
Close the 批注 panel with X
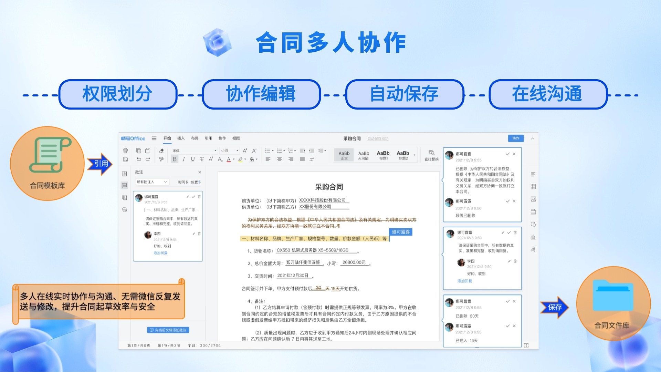tap(200, 172)
